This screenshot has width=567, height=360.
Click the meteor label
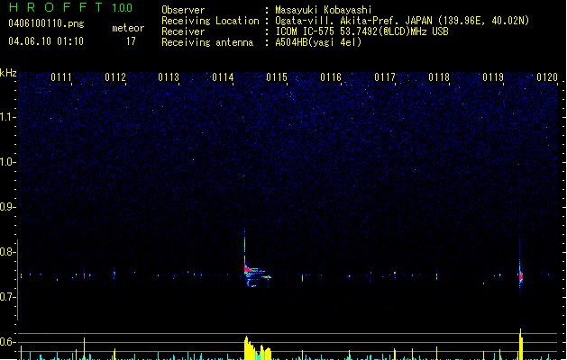pyautogui.click(x=128, y=28)
